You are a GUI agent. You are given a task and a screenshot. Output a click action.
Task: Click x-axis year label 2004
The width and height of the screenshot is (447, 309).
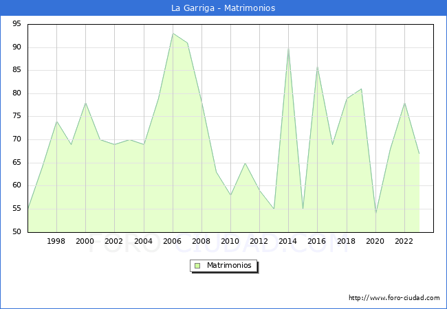pyautogui.click(x=144, y=241)
